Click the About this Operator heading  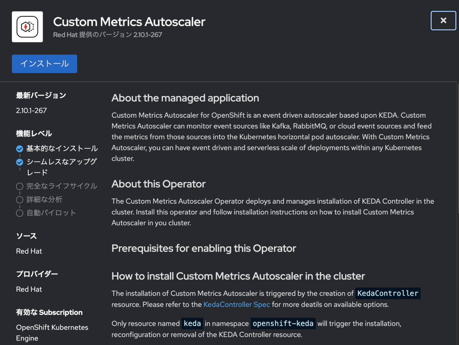[x=158, y=184]
